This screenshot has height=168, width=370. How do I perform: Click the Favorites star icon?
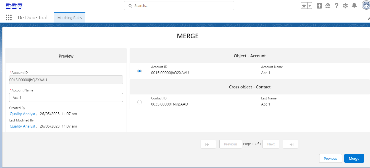(304, 6)
